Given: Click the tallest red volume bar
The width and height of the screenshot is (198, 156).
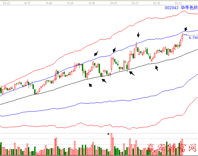Looking at the screenshot, I should [111, 144].
